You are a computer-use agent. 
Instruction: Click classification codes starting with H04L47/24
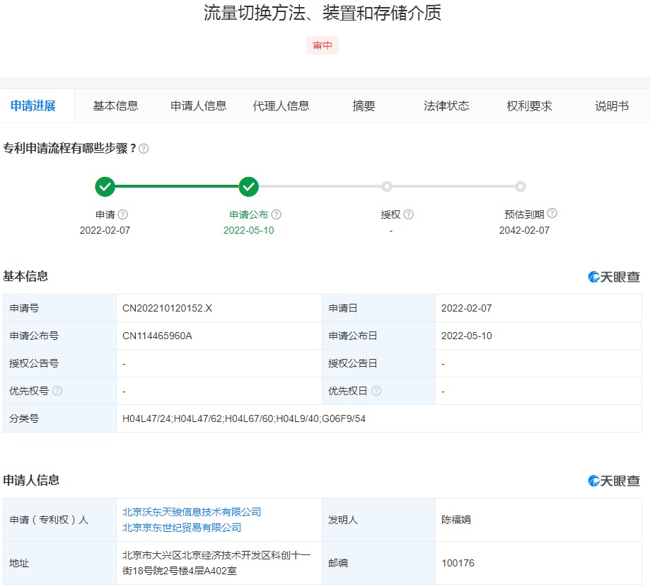[x=244, y=418]
